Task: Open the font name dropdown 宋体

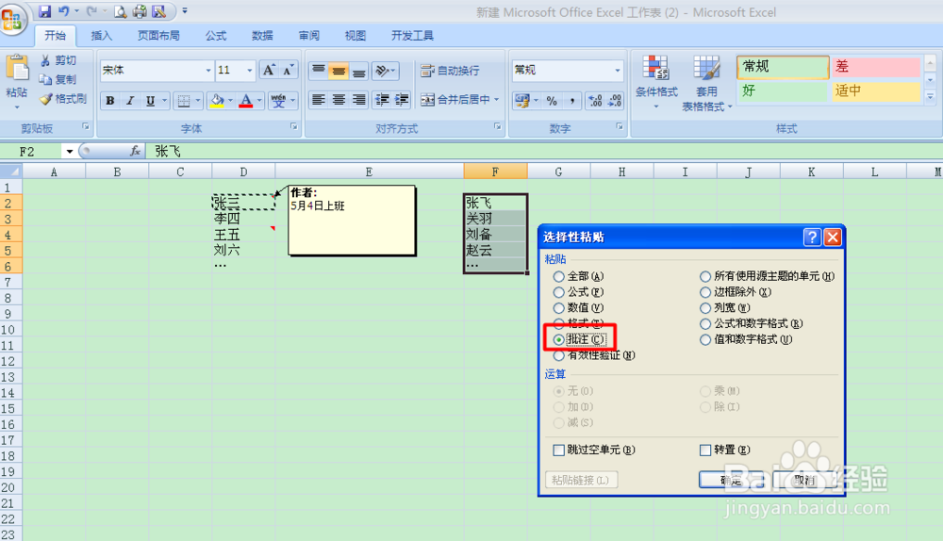Action: 208,71
